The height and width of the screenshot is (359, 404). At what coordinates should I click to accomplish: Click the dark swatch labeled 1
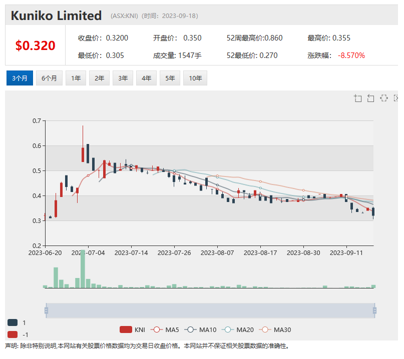(13, 323)
